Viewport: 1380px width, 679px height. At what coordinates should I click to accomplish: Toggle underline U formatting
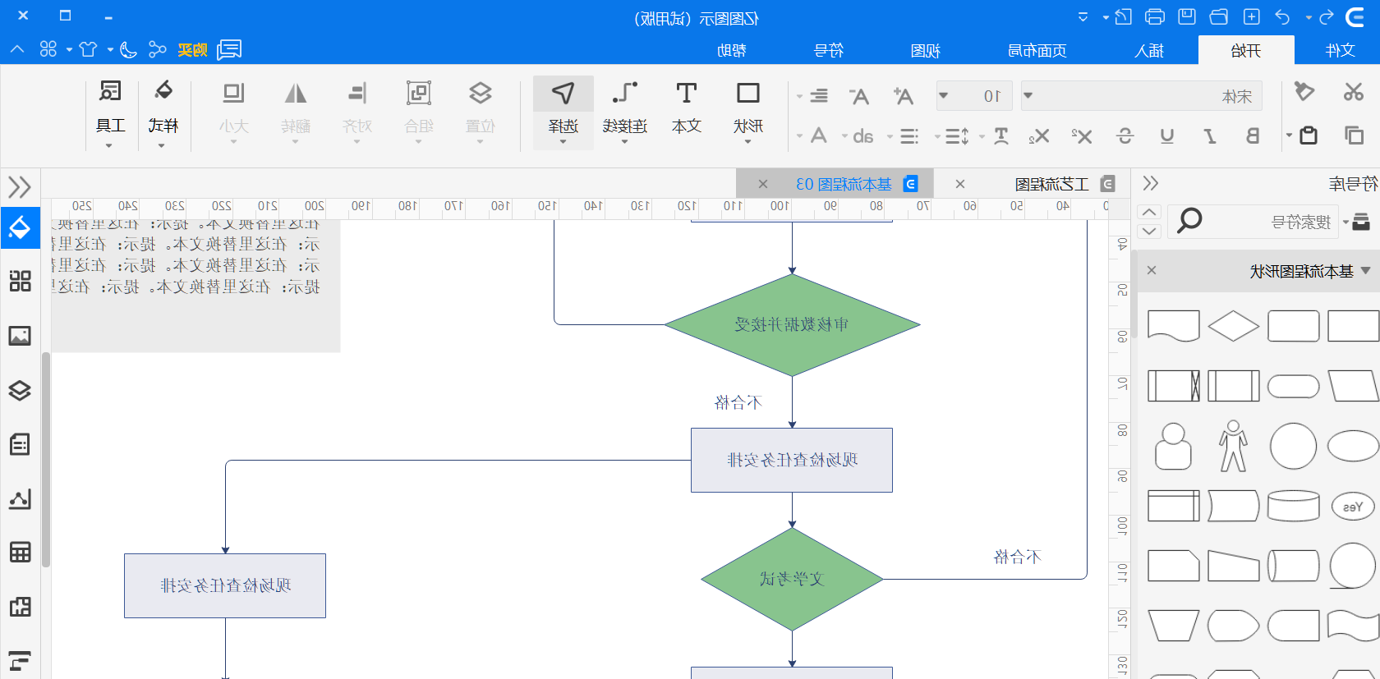[1166, 136]
